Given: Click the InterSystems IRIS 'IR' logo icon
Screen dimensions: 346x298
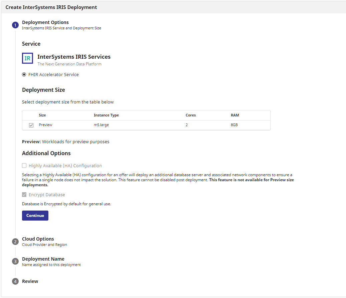Looking at the screenshot, I should click(x=27, y=58).
